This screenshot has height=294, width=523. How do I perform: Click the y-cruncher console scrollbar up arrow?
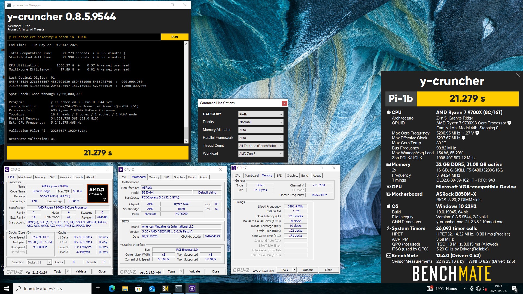[x=186, y=44]
